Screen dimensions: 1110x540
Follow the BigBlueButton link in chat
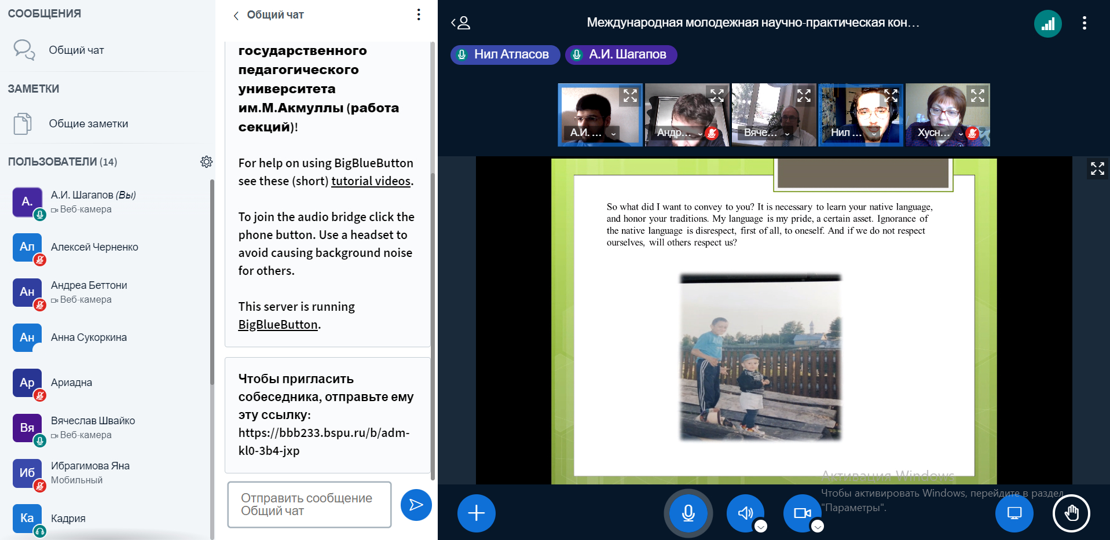278,325
